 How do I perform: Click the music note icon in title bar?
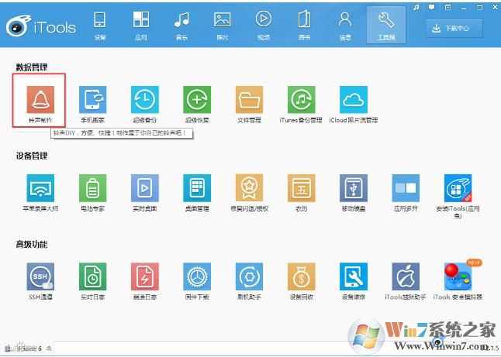tap(416, 7)
